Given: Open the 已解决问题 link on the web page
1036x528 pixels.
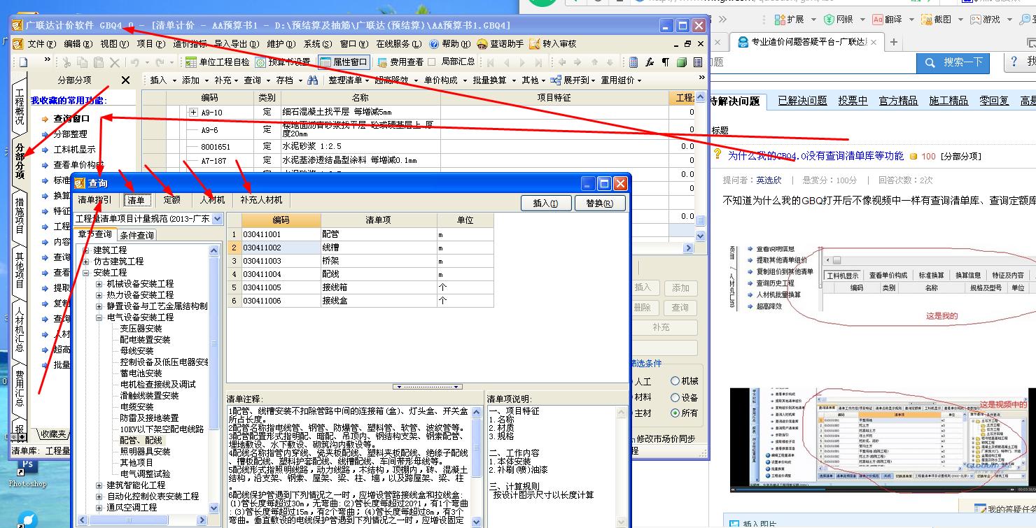Looking at the screenshot, I should point(802,101).
